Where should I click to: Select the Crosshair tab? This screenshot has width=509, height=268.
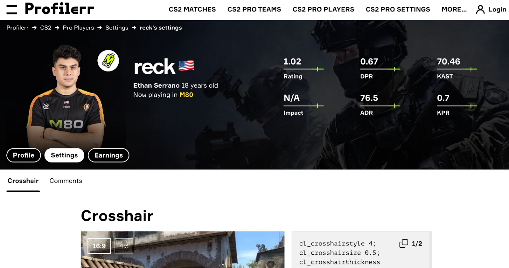[x=23, y=181]
